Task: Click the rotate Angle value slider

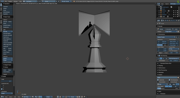Action: (x=7, y=81)
